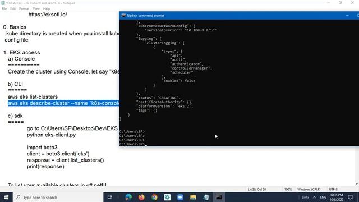Screen dimensions: 359x202
Task: Open Zoom from the taskbar
Action: (x=180, y=197)
